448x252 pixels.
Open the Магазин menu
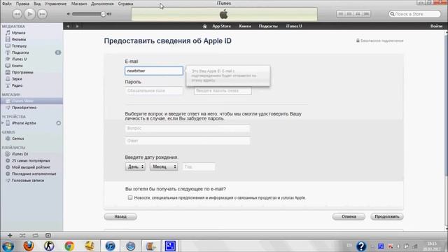click(79, 3)
